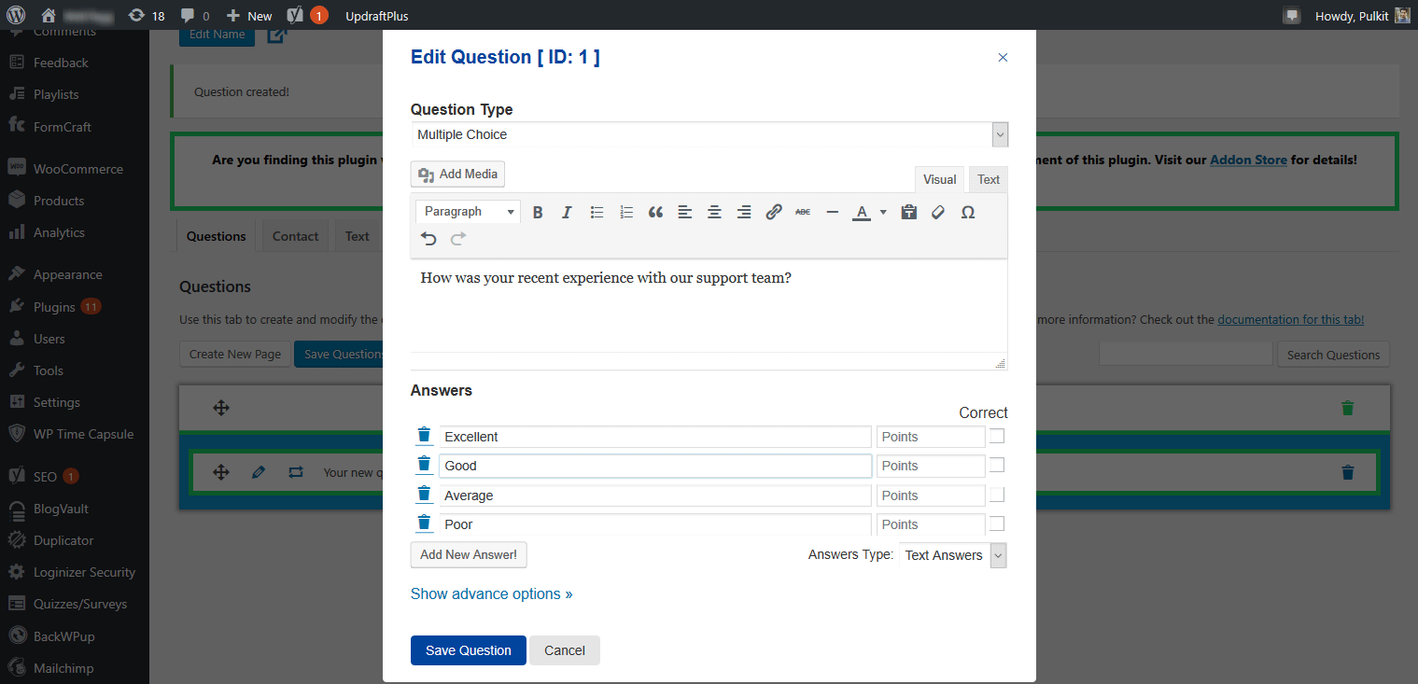Screen dimensions: 1418x684
Task: Insert a horizontal line in the editor
Action: [x=832, y=212]
